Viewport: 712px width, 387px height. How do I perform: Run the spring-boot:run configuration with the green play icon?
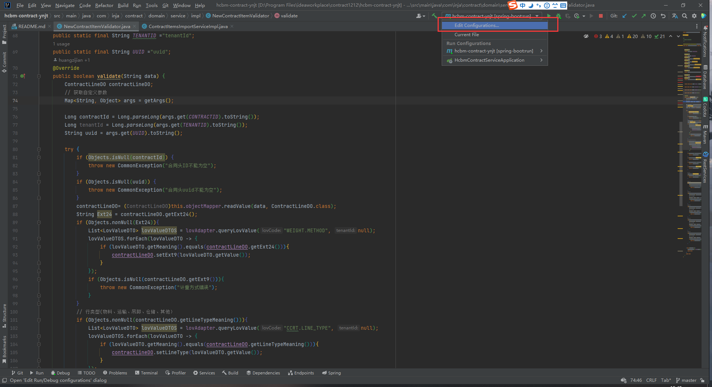coord(549,16)
